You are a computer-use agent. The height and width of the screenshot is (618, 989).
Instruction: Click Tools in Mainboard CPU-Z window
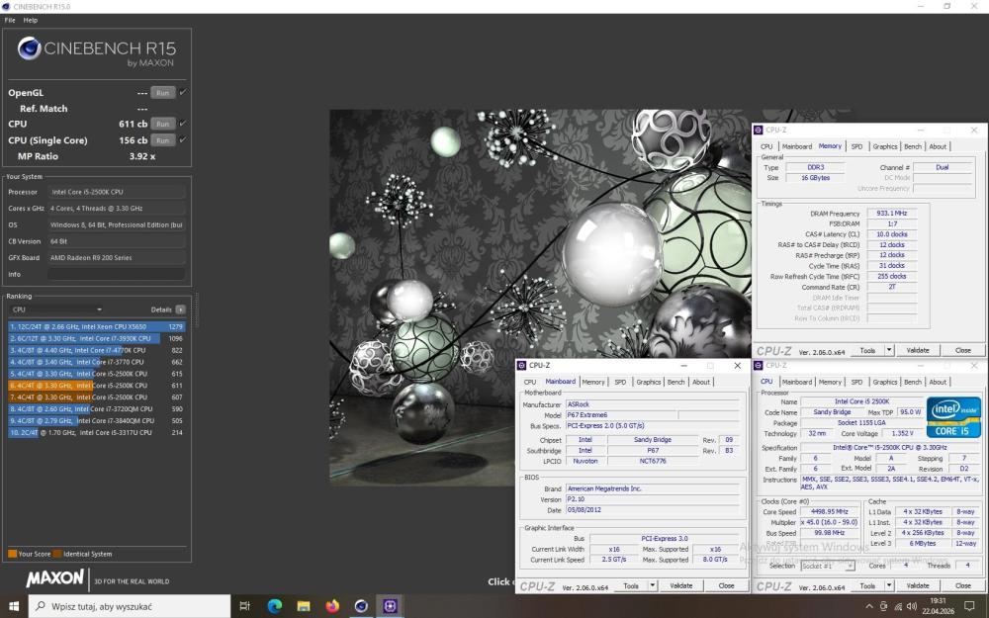pyautogui.click(x=631, y=585)
